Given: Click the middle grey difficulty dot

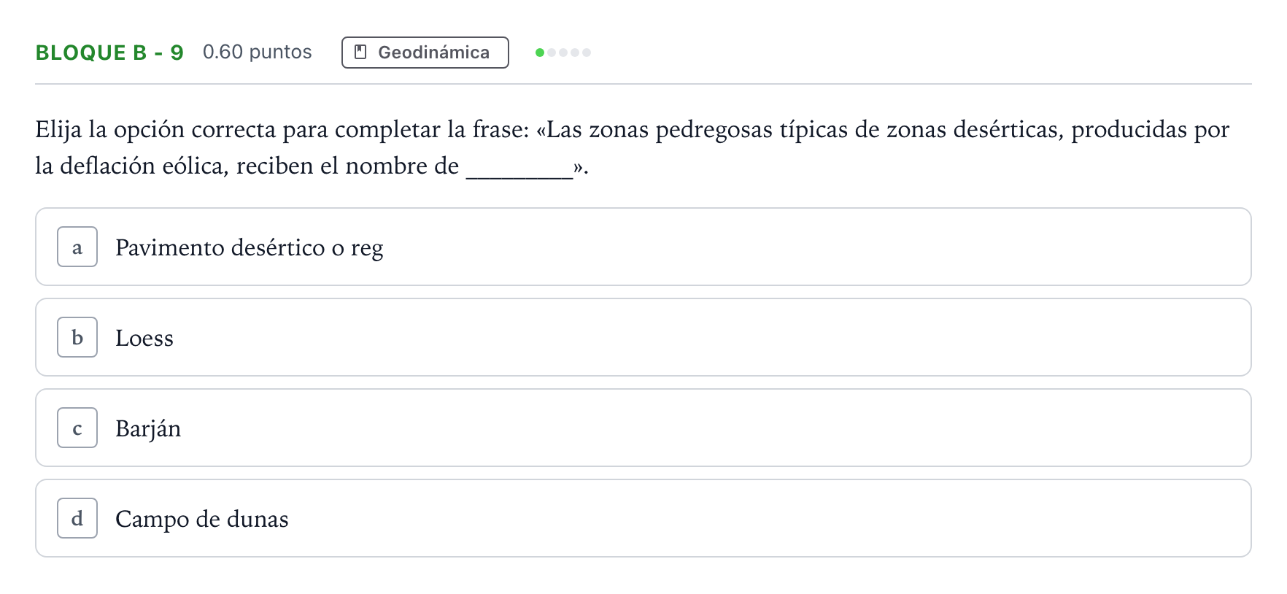Looking at the screenshot, I should click(563, 53).
